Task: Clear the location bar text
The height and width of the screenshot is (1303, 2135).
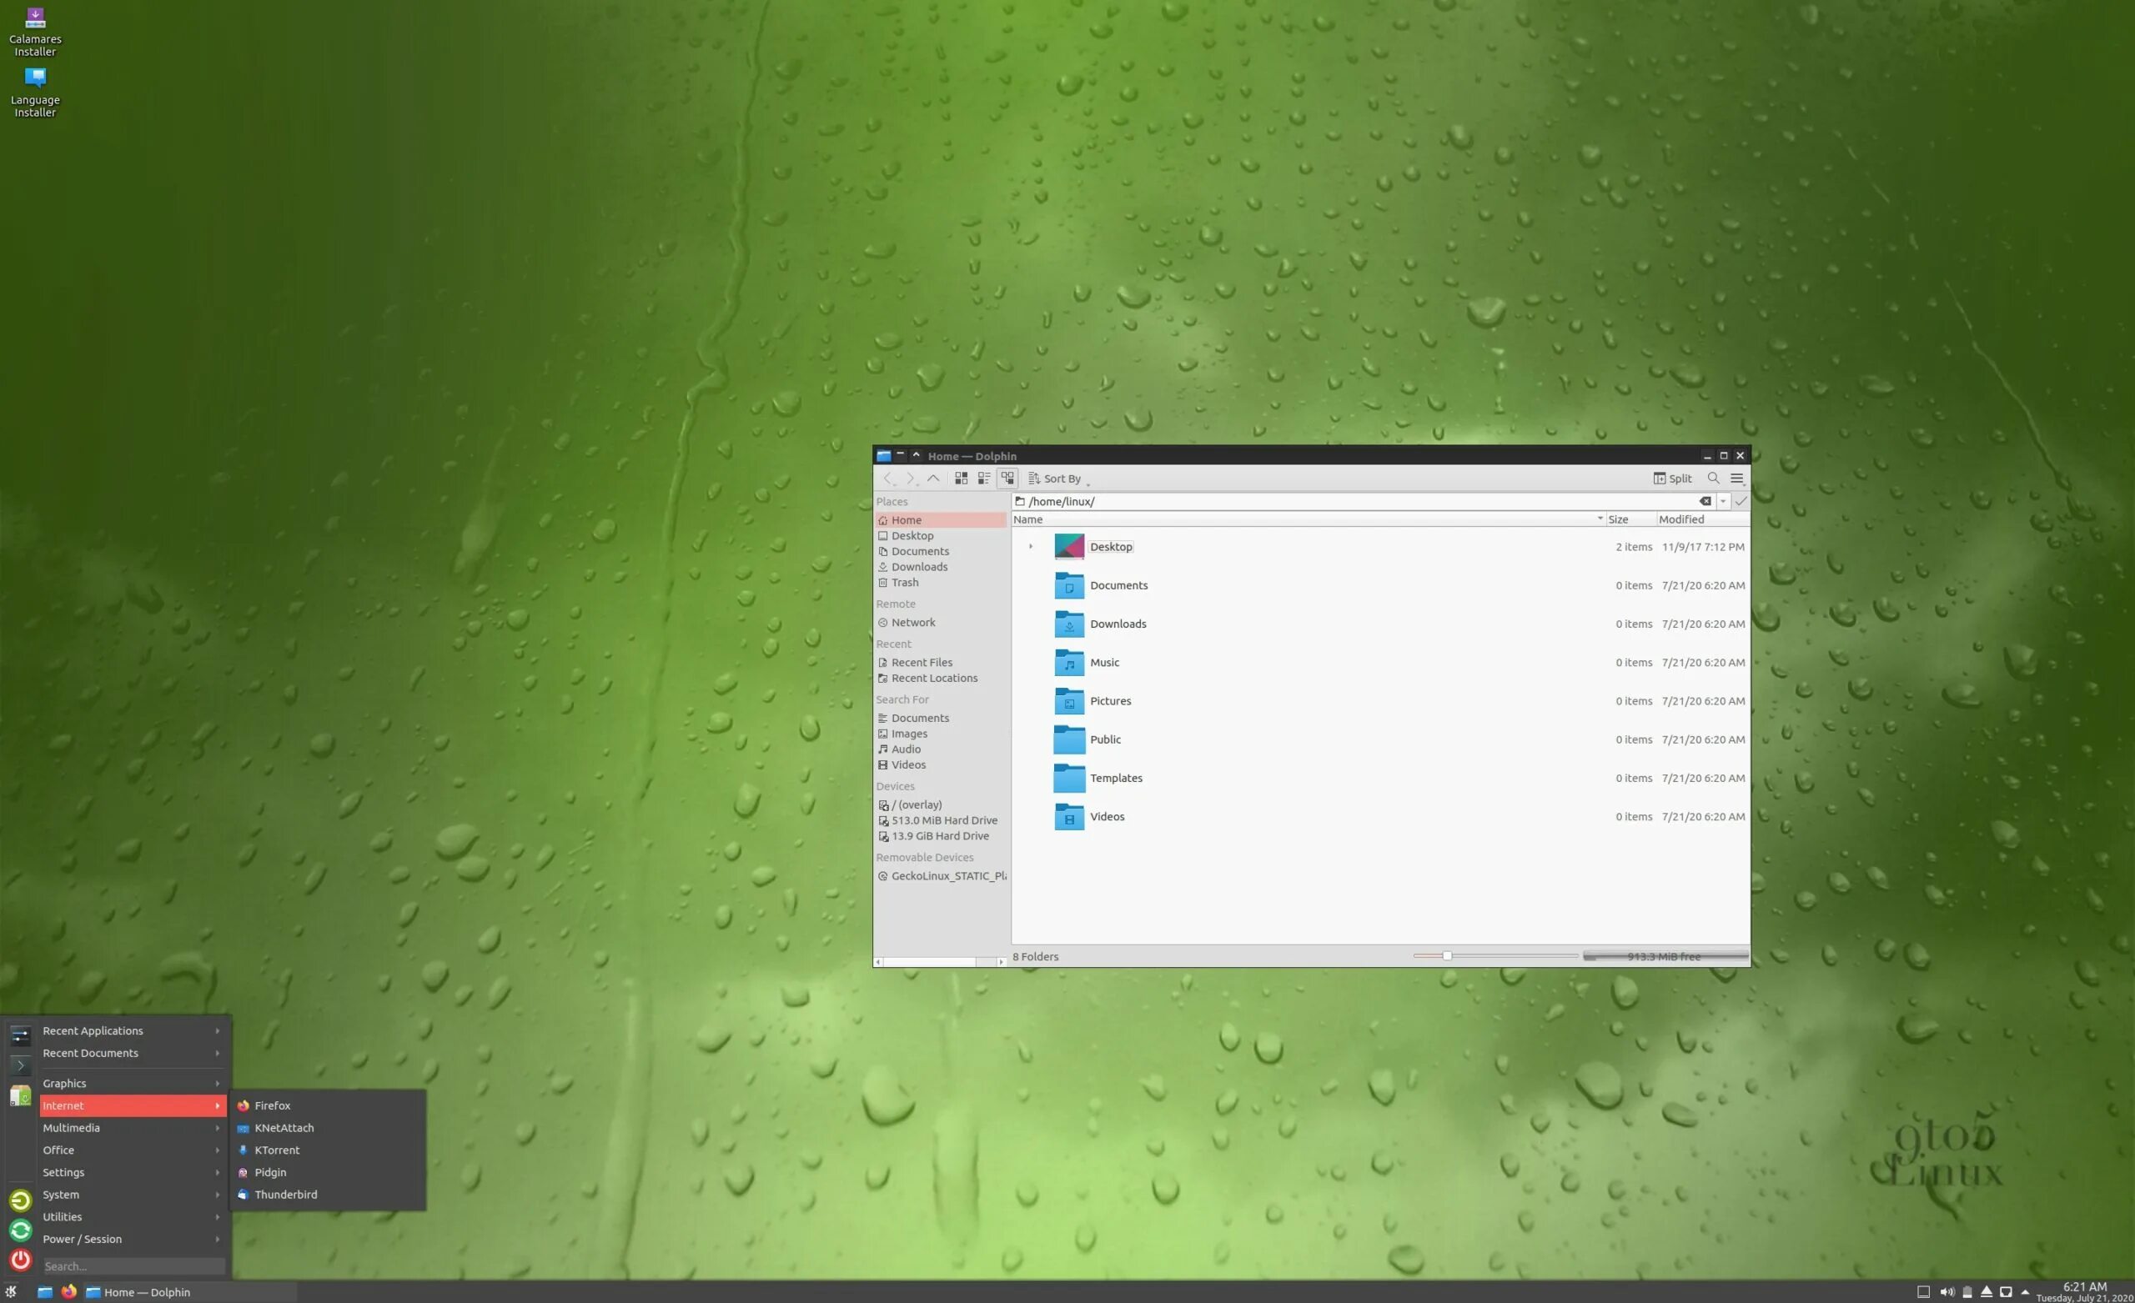Action: (1705, 502)
